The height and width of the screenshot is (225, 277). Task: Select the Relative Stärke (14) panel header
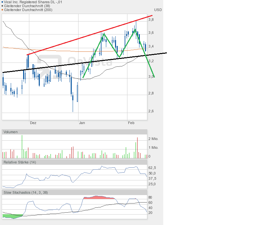pos(20,162)
